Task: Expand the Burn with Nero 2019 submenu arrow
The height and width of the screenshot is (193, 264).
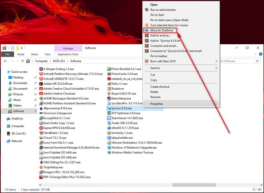Action: [216, 61]
